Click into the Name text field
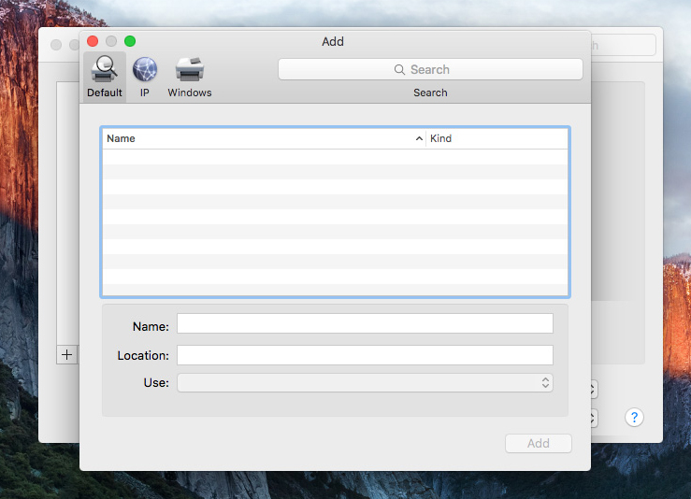691x499 pixels. pyautogui.click(x=365, y=323)
